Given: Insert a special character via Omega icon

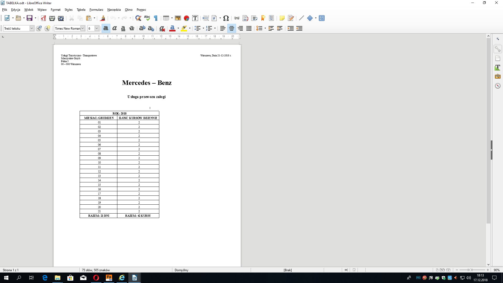Looking at the screenshot, I should click(226, 18).
